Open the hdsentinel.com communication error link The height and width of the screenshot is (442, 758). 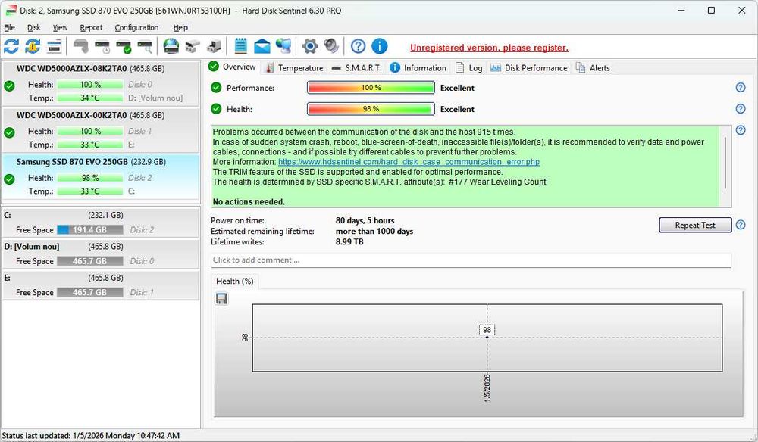coord(409,162)
